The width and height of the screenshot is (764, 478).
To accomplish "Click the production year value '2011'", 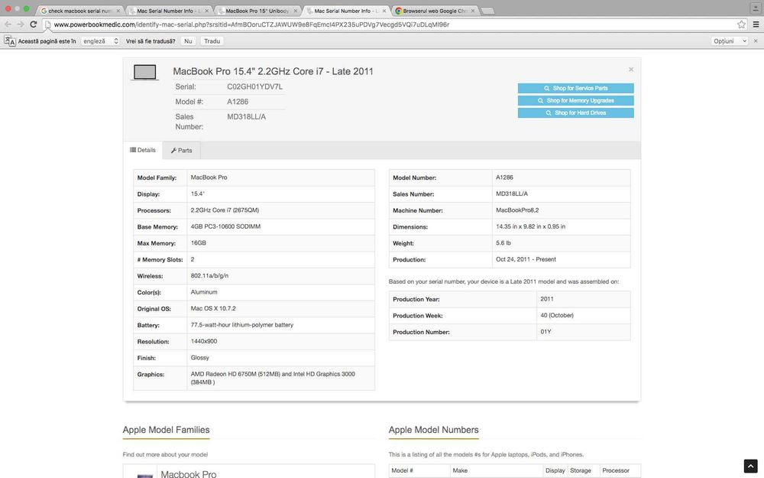I will [x=547, y=299].
